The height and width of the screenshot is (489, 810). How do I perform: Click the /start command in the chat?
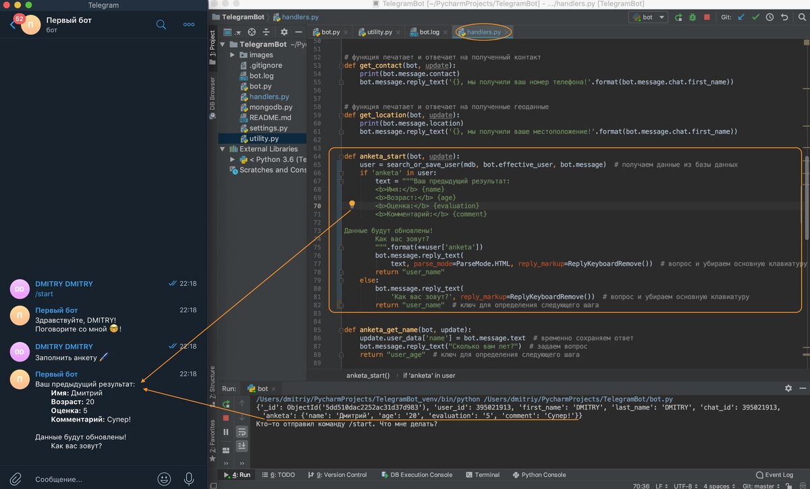[44, 294]
